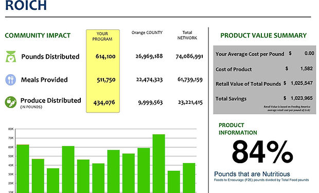Select the Pounds Distributed row label
The image size is (319, 193).
click(x=50, y=57)
